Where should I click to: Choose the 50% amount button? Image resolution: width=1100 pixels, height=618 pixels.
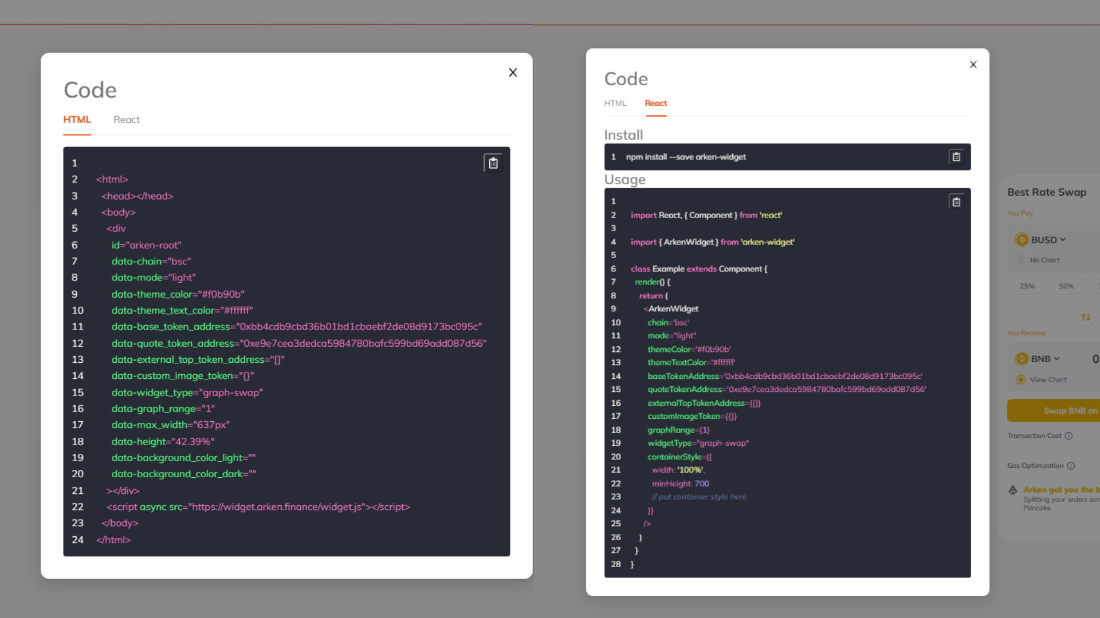[x=1066, y=286]
